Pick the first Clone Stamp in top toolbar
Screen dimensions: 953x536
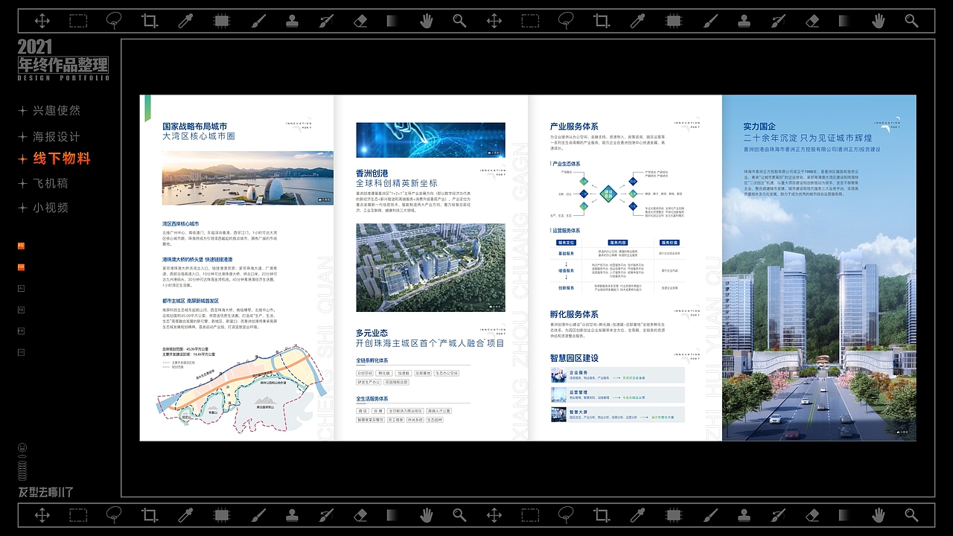coord(292,21)
